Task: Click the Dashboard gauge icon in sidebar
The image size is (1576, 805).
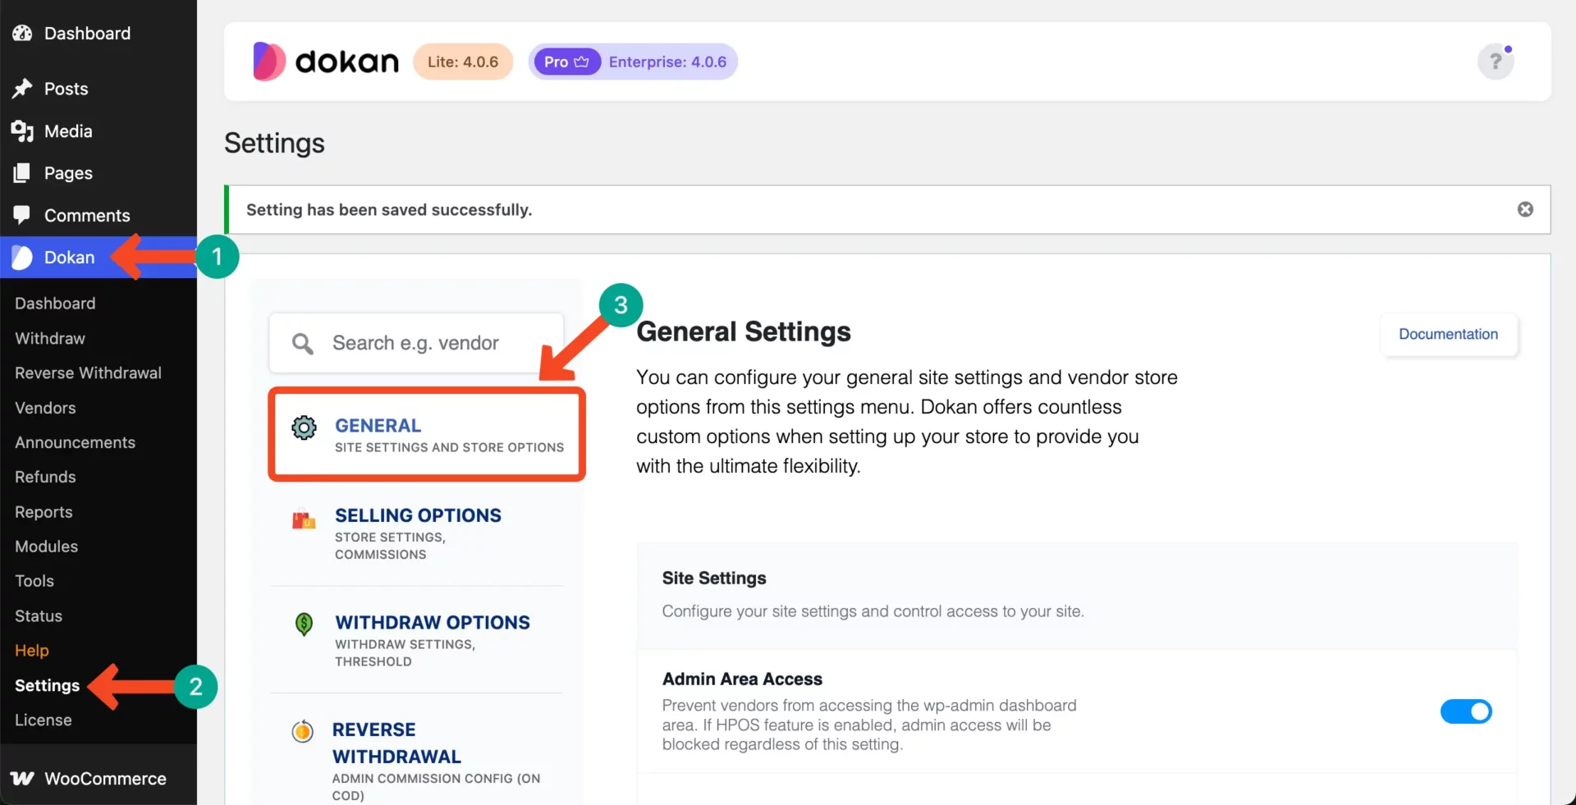Action: pyautogui.click(x=22, y=33)
